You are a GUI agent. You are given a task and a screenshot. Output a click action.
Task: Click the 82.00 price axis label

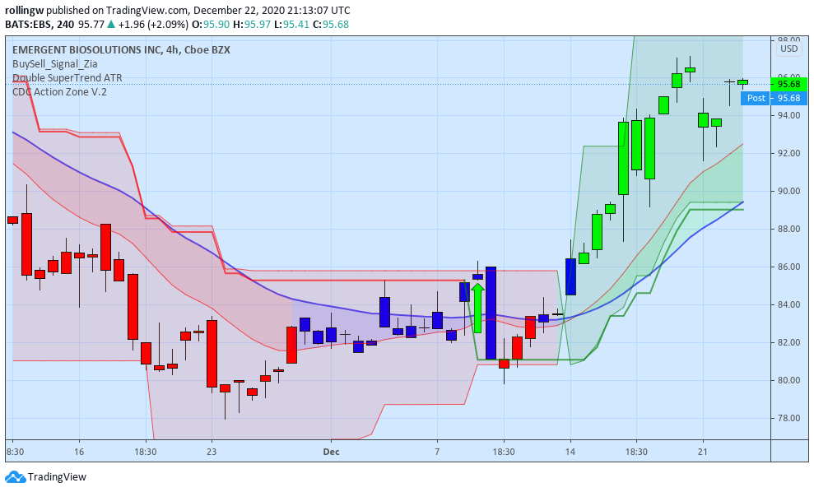pyautogui.click(x=788, y=342)
